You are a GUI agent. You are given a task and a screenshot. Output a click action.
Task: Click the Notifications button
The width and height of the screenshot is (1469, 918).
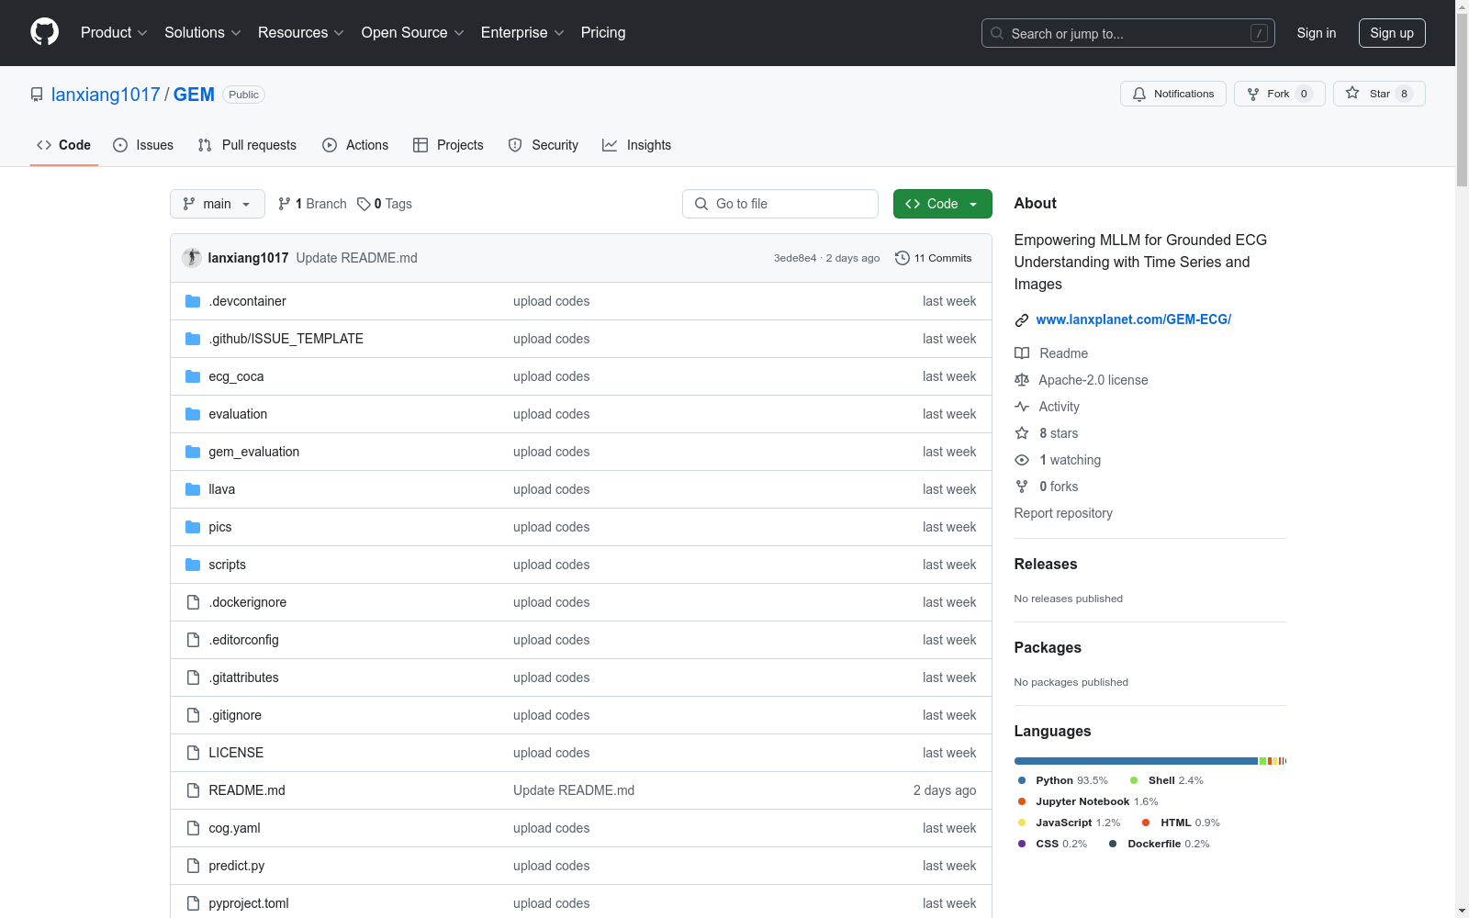tap(1173, 94)
